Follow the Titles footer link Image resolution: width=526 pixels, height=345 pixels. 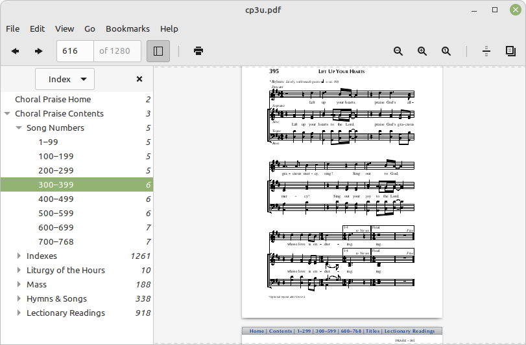(x=372, y=331)
